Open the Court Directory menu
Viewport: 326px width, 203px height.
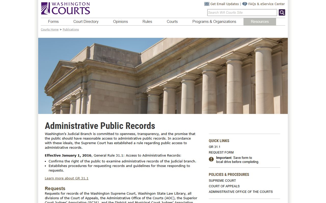pos(86,22)
